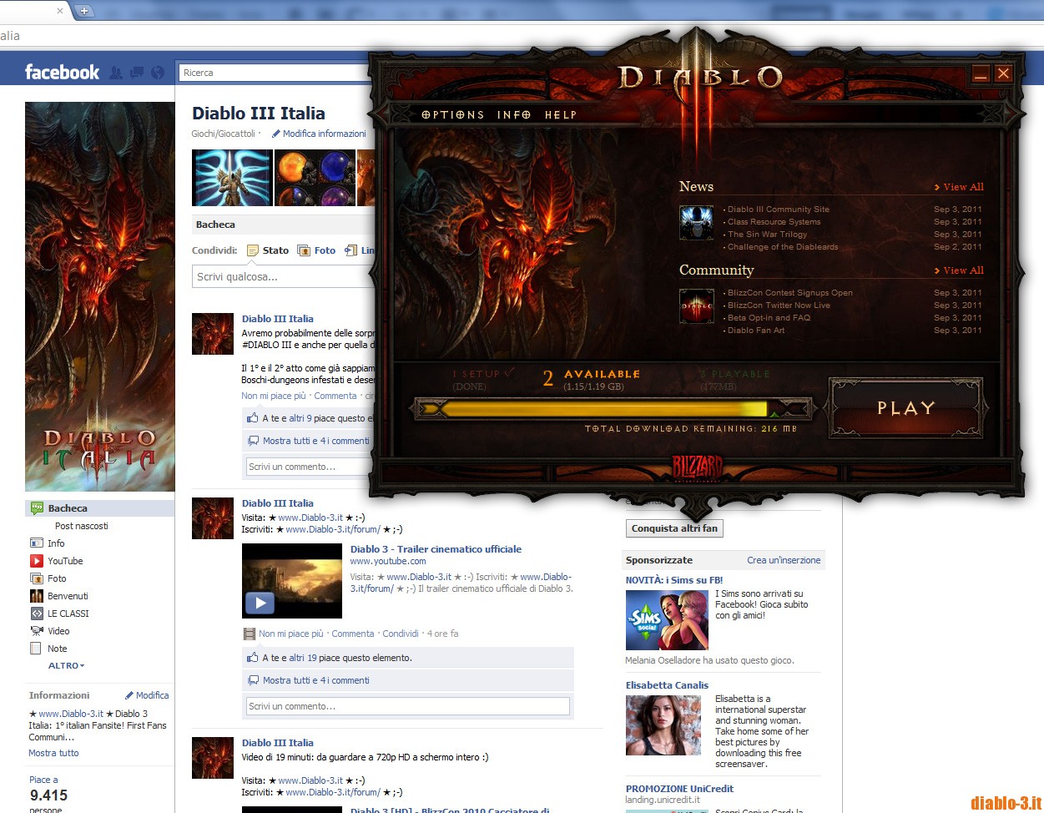1044x813 pixels.
Task: Expand the ALTRO section in the sidebar
Action: click(x=61, y=665)
